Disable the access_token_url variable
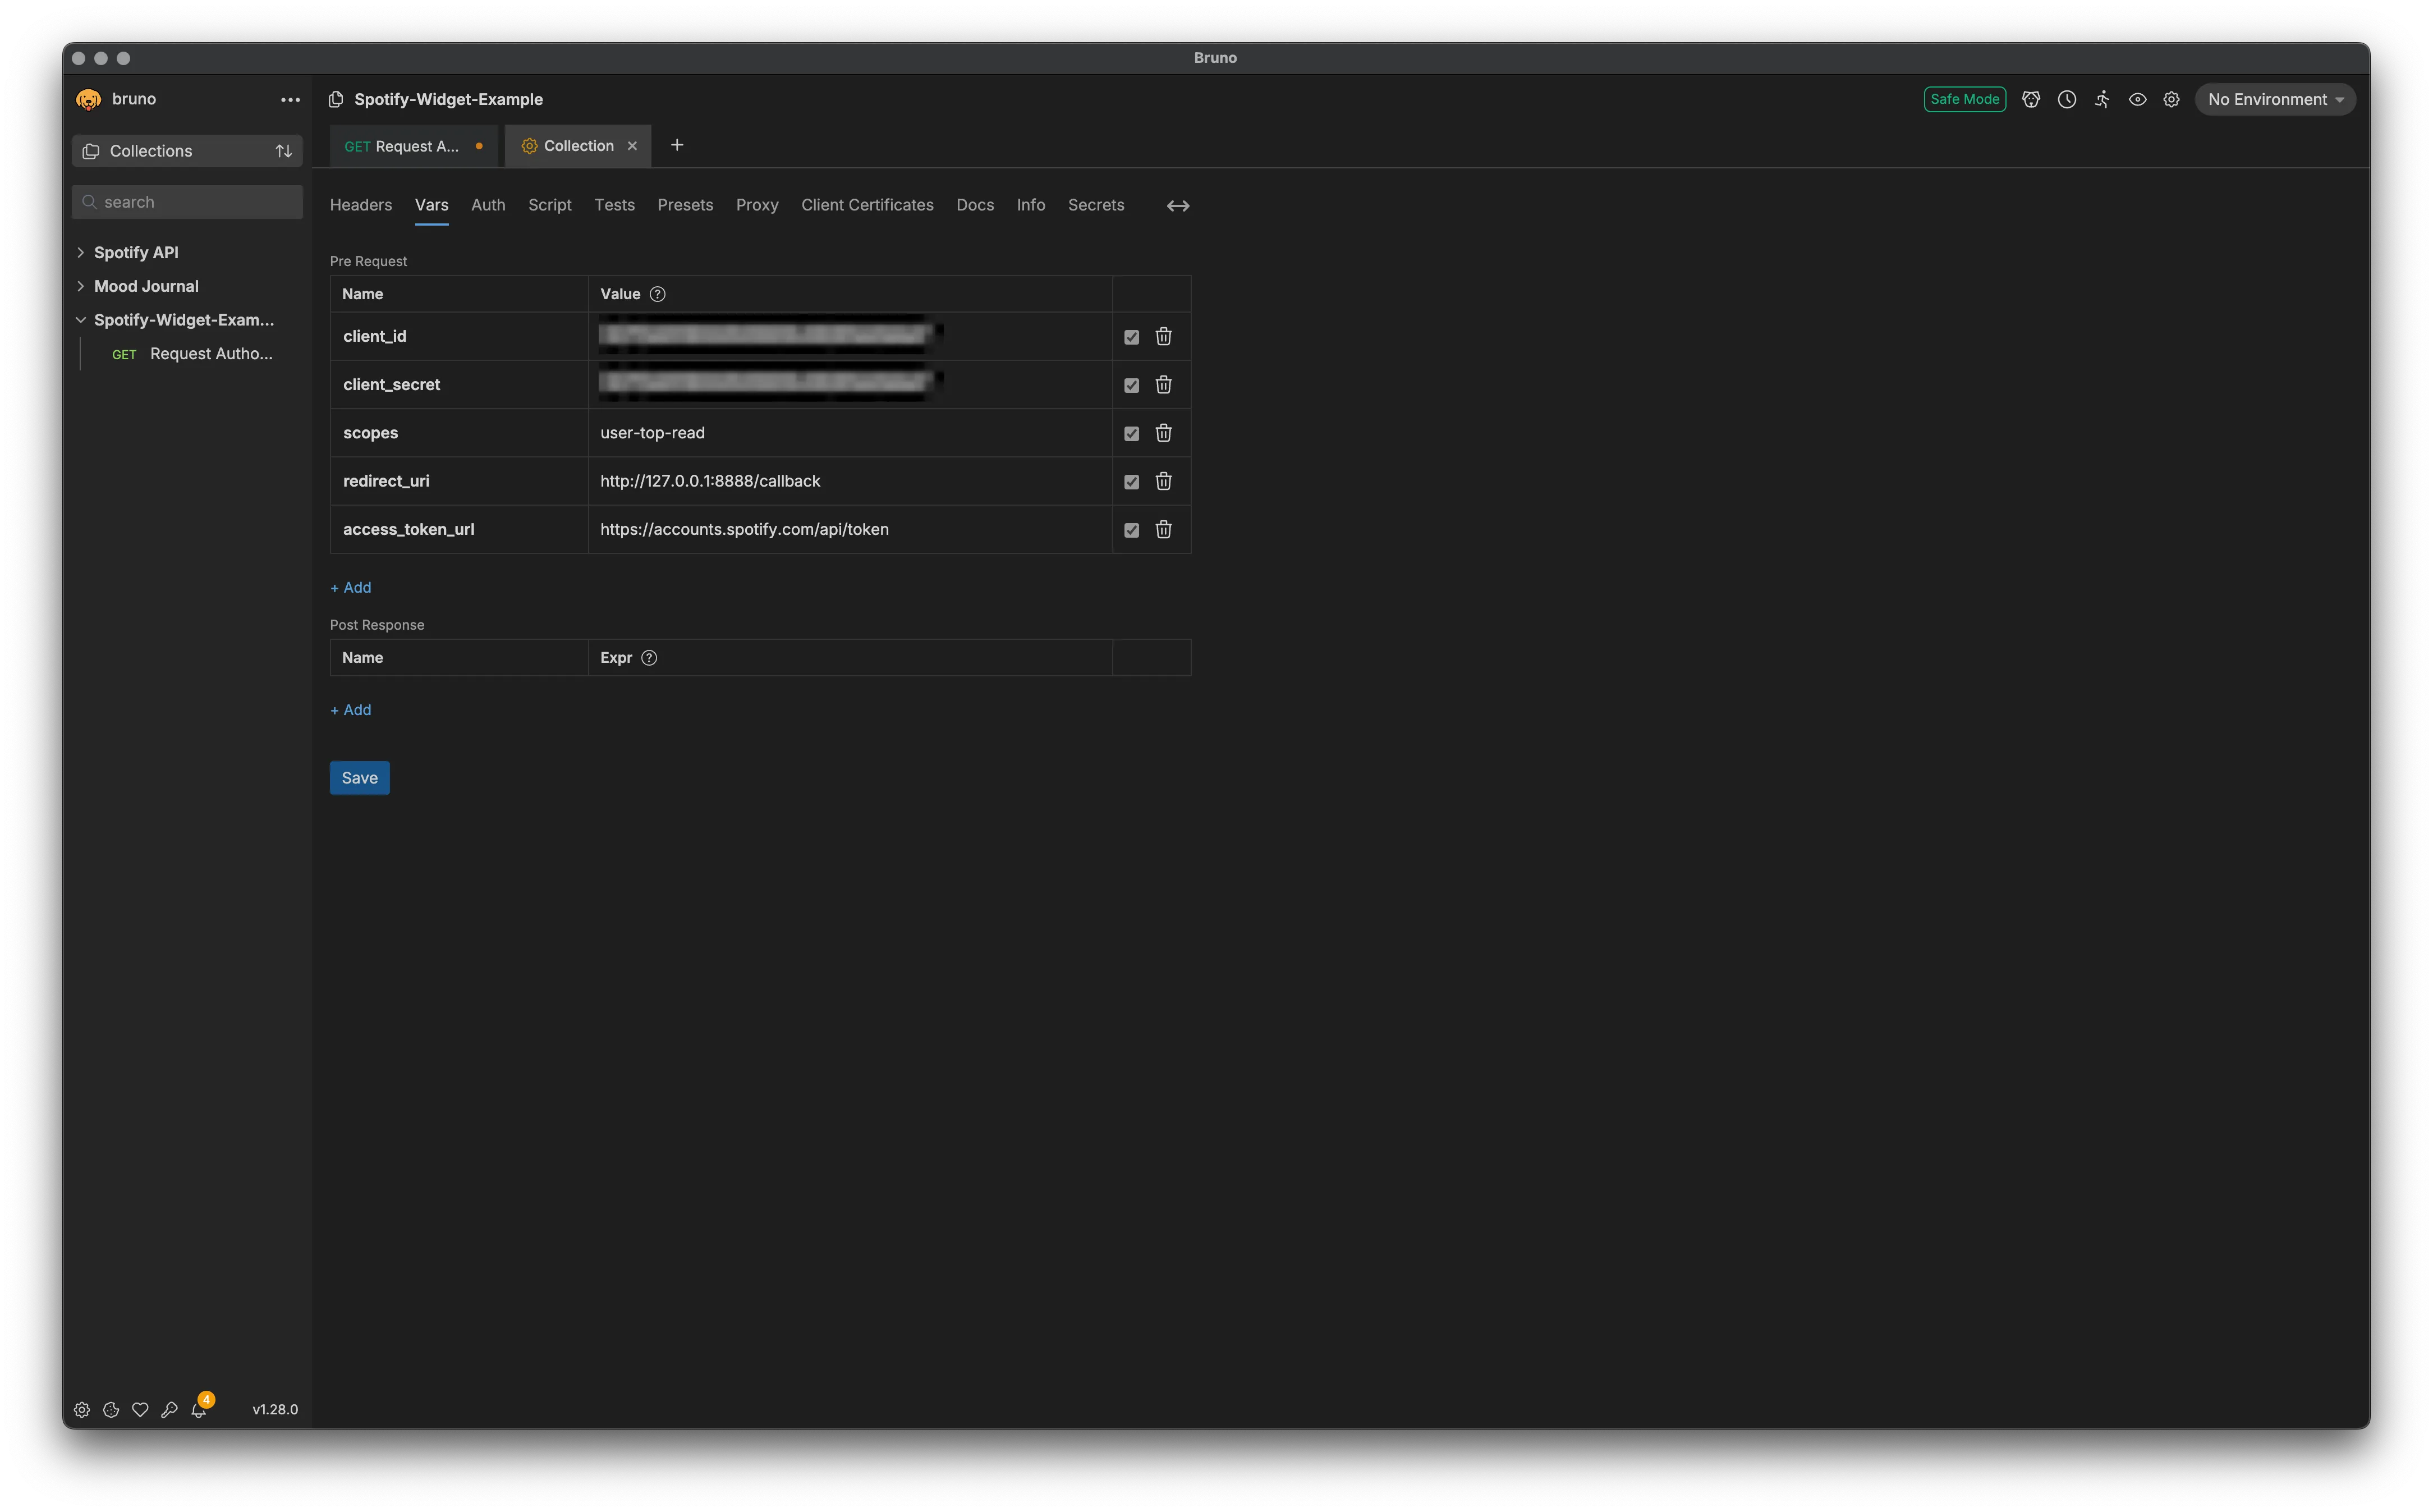This screenshot has width=2433, height=1512. click(1131, 530)
